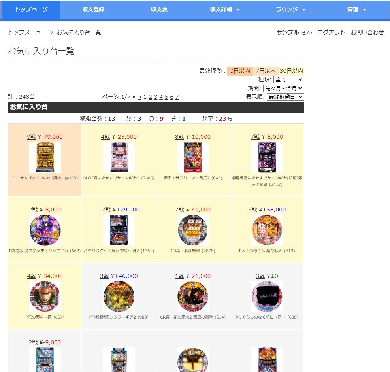Open the バジリスク 絆2 machine image
Viewport: 390px width, 372px height.
(119, 230)
